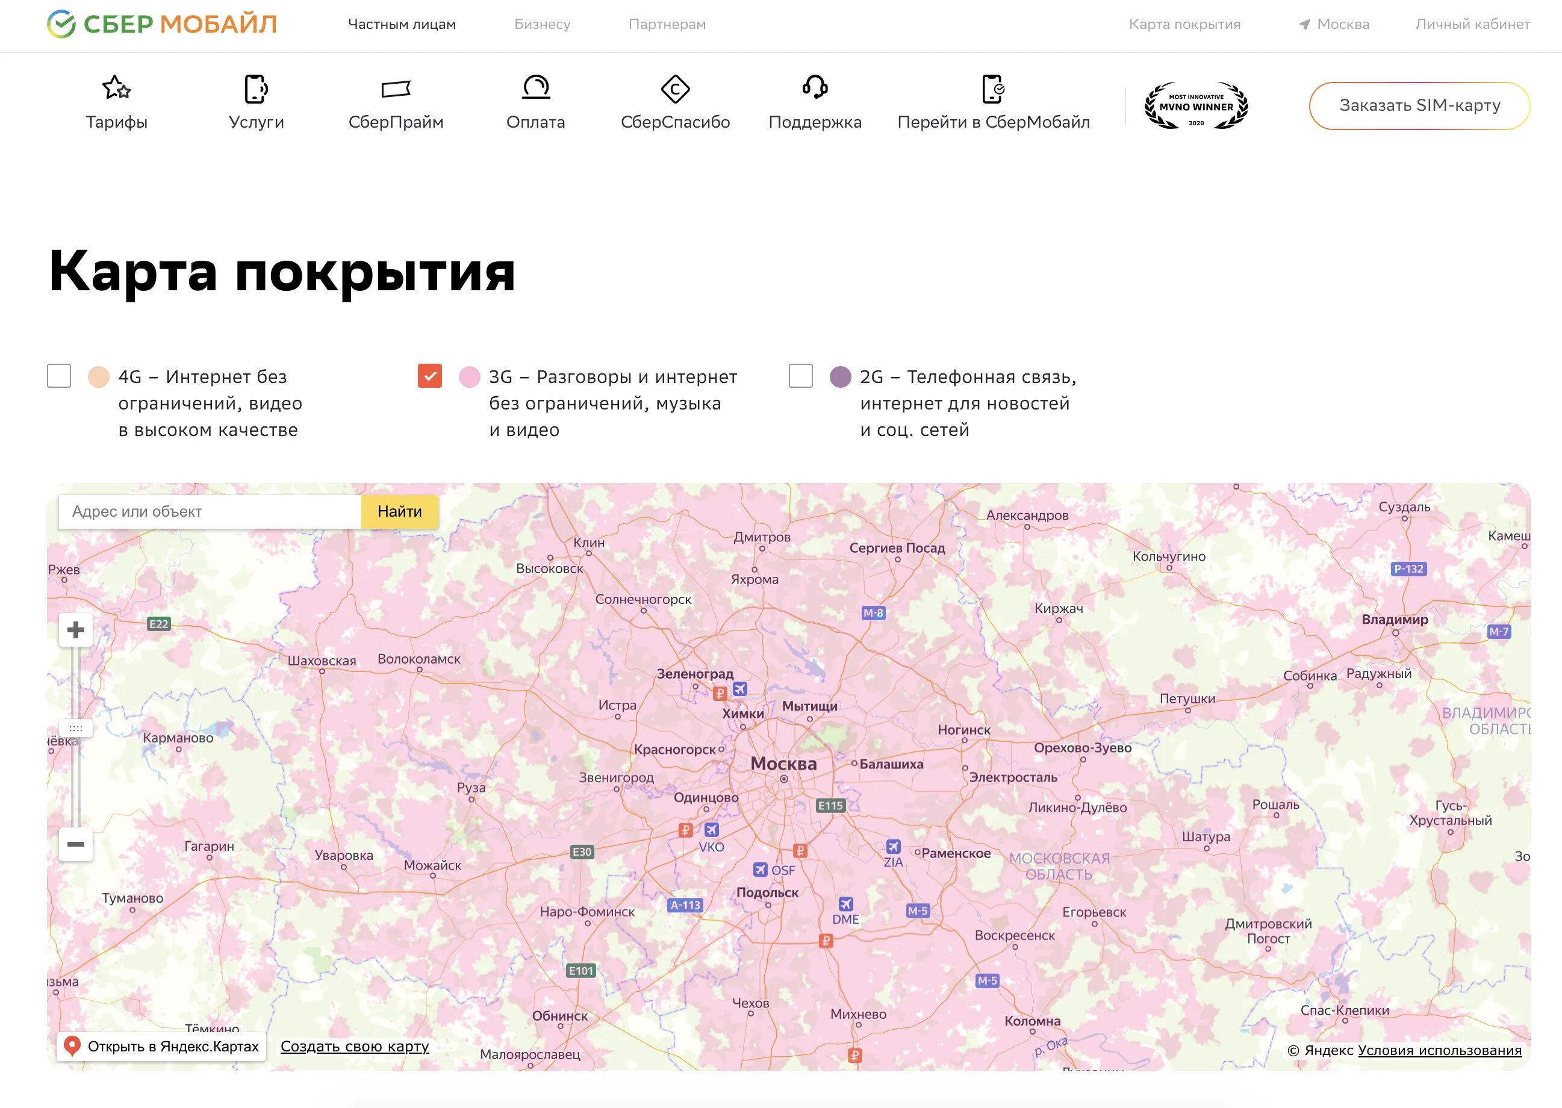This screenshot has width=1562, height=1108.
Task: Enable the 2G coverage checkbox
Action: pos(801,376)
